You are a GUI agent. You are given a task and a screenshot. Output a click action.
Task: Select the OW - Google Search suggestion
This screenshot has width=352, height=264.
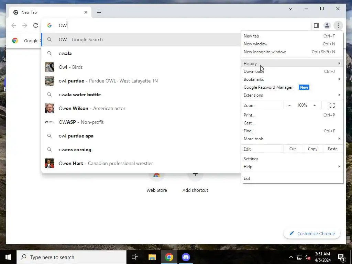pyautogui.click(x=141, y=40)
